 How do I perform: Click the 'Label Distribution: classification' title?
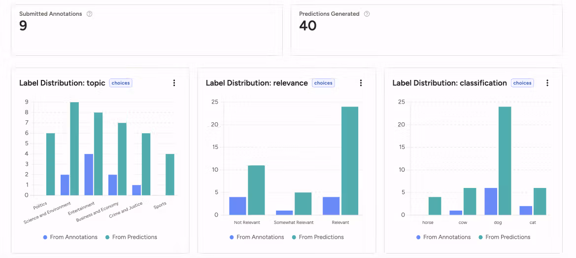coord(450,83)
